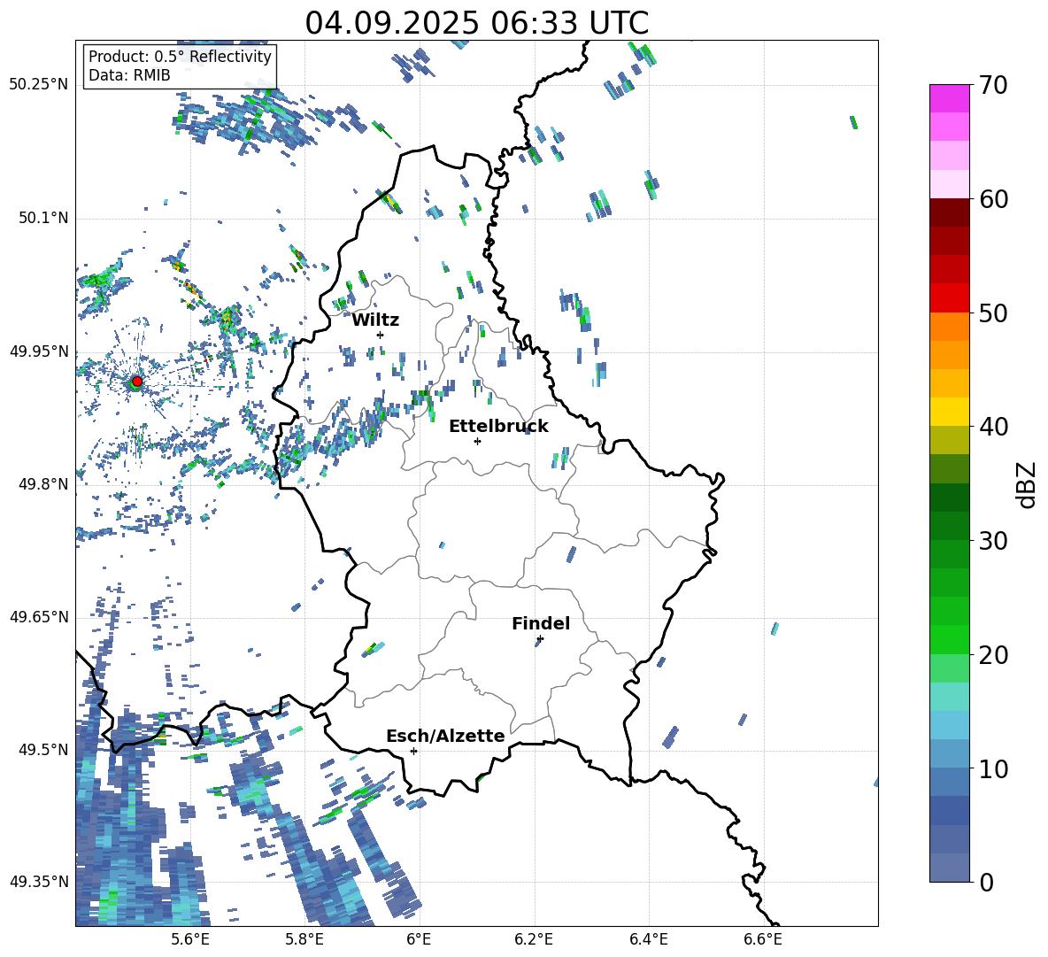The width and height of the screenshot is (1048, 957).
Task: Click the 6.4°E longitude label
Action: point(649,939)
